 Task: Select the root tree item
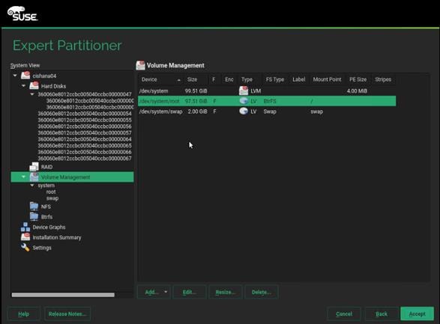pos(51,192)
